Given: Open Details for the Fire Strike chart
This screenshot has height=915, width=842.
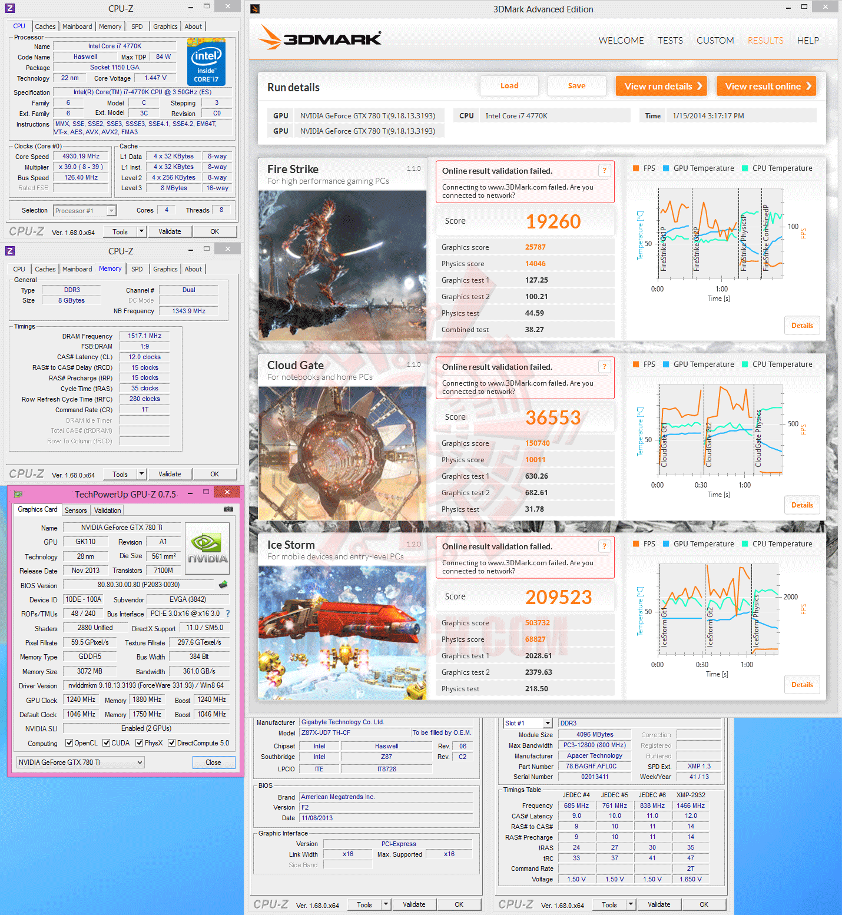Looking at the screenshot, I should click(x=802, y=326).
